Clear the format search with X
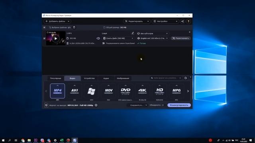The image size is (255, 143). (180, 78)
